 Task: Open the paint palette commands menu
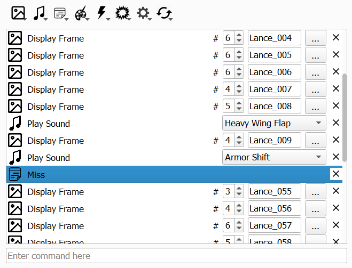coord(81,13)
